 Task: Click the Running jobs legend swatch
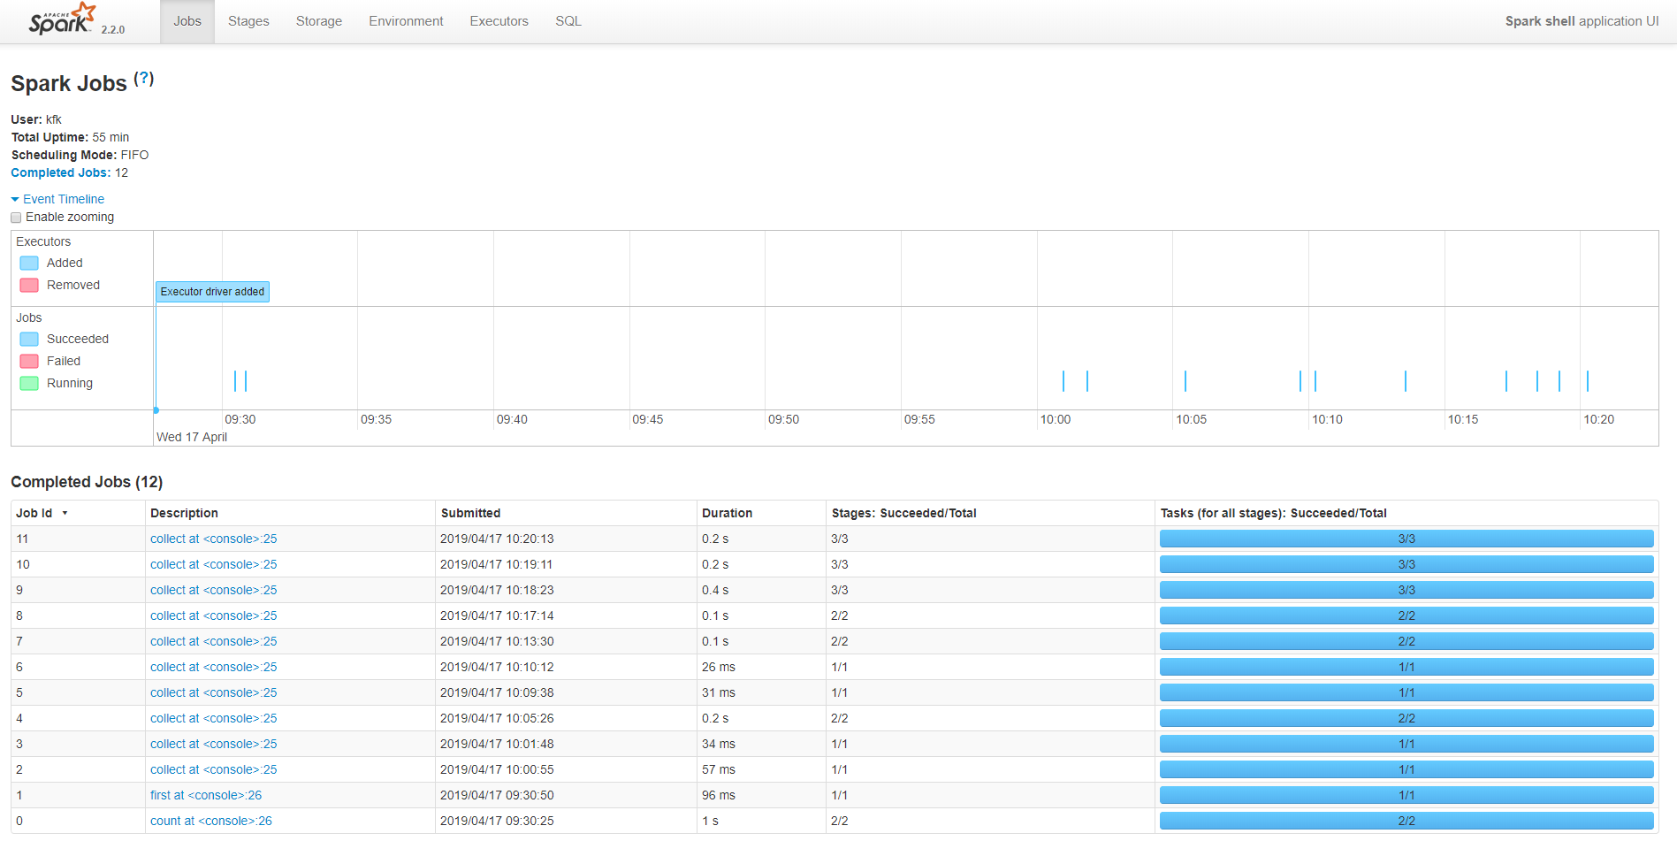point(29,383)
